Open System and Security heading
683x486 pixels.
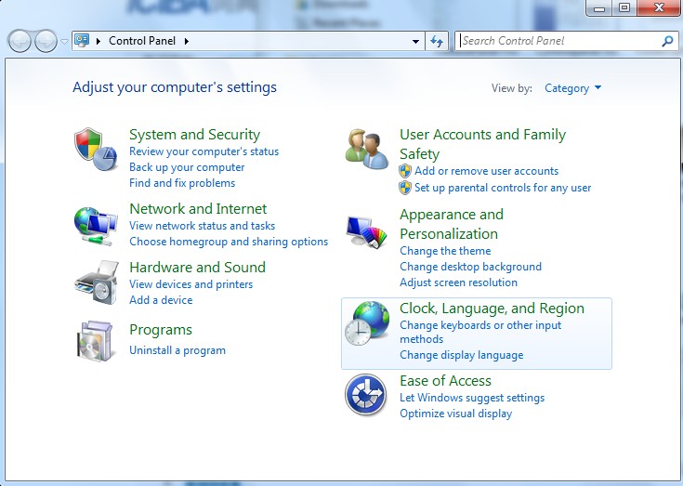(195, 135)
